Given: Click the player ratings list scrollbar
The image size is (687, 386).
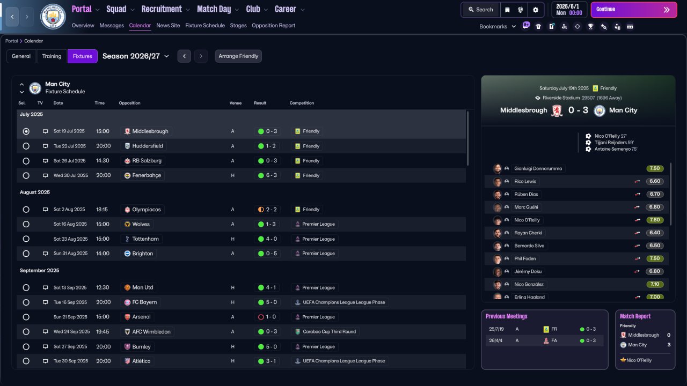Looking at the screenshot, I should pos(671,194).
